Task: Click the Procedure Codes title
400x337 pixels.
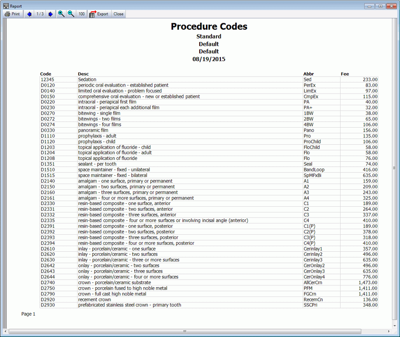Action: [209, 27]
